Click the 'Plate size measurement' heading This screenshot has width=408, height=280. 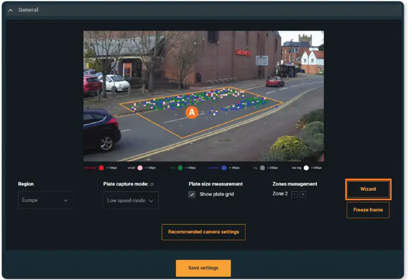[216, 184]
